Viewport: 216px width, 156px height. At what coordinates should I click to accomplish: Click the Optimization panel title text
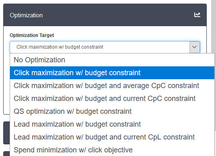26,15
